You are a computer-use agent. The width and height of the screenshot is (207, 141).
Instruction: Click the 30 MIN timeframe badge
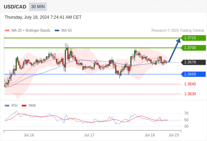coord(38,7)
